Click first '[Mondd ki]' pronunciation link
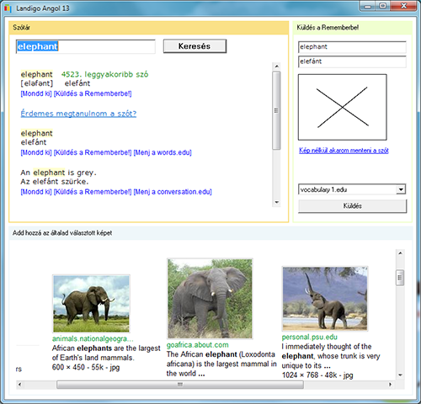The image size is (421, 404). click(36, 93)
